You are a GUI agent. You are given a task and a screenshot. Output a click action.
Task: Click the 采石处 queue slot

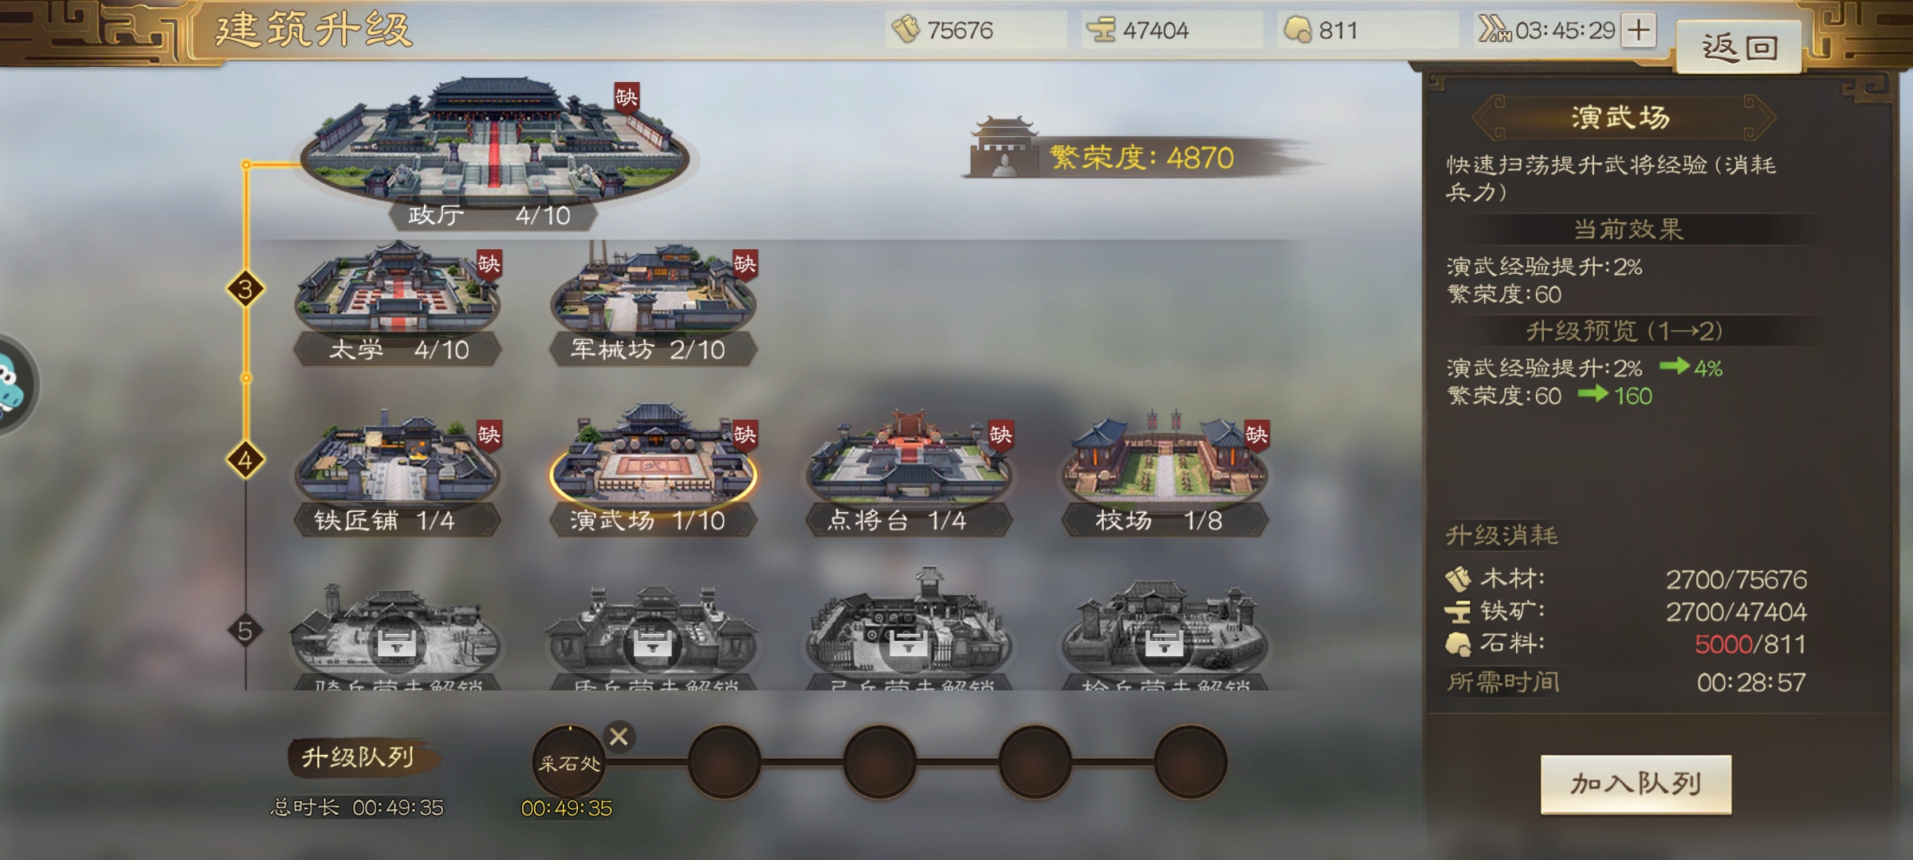[568, 762]
